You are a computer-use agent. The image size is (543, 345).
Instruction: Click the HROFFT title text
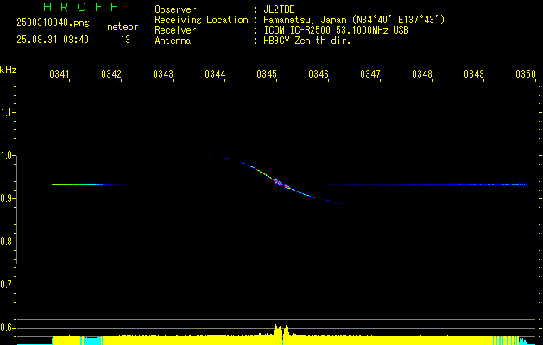(89, 7)
